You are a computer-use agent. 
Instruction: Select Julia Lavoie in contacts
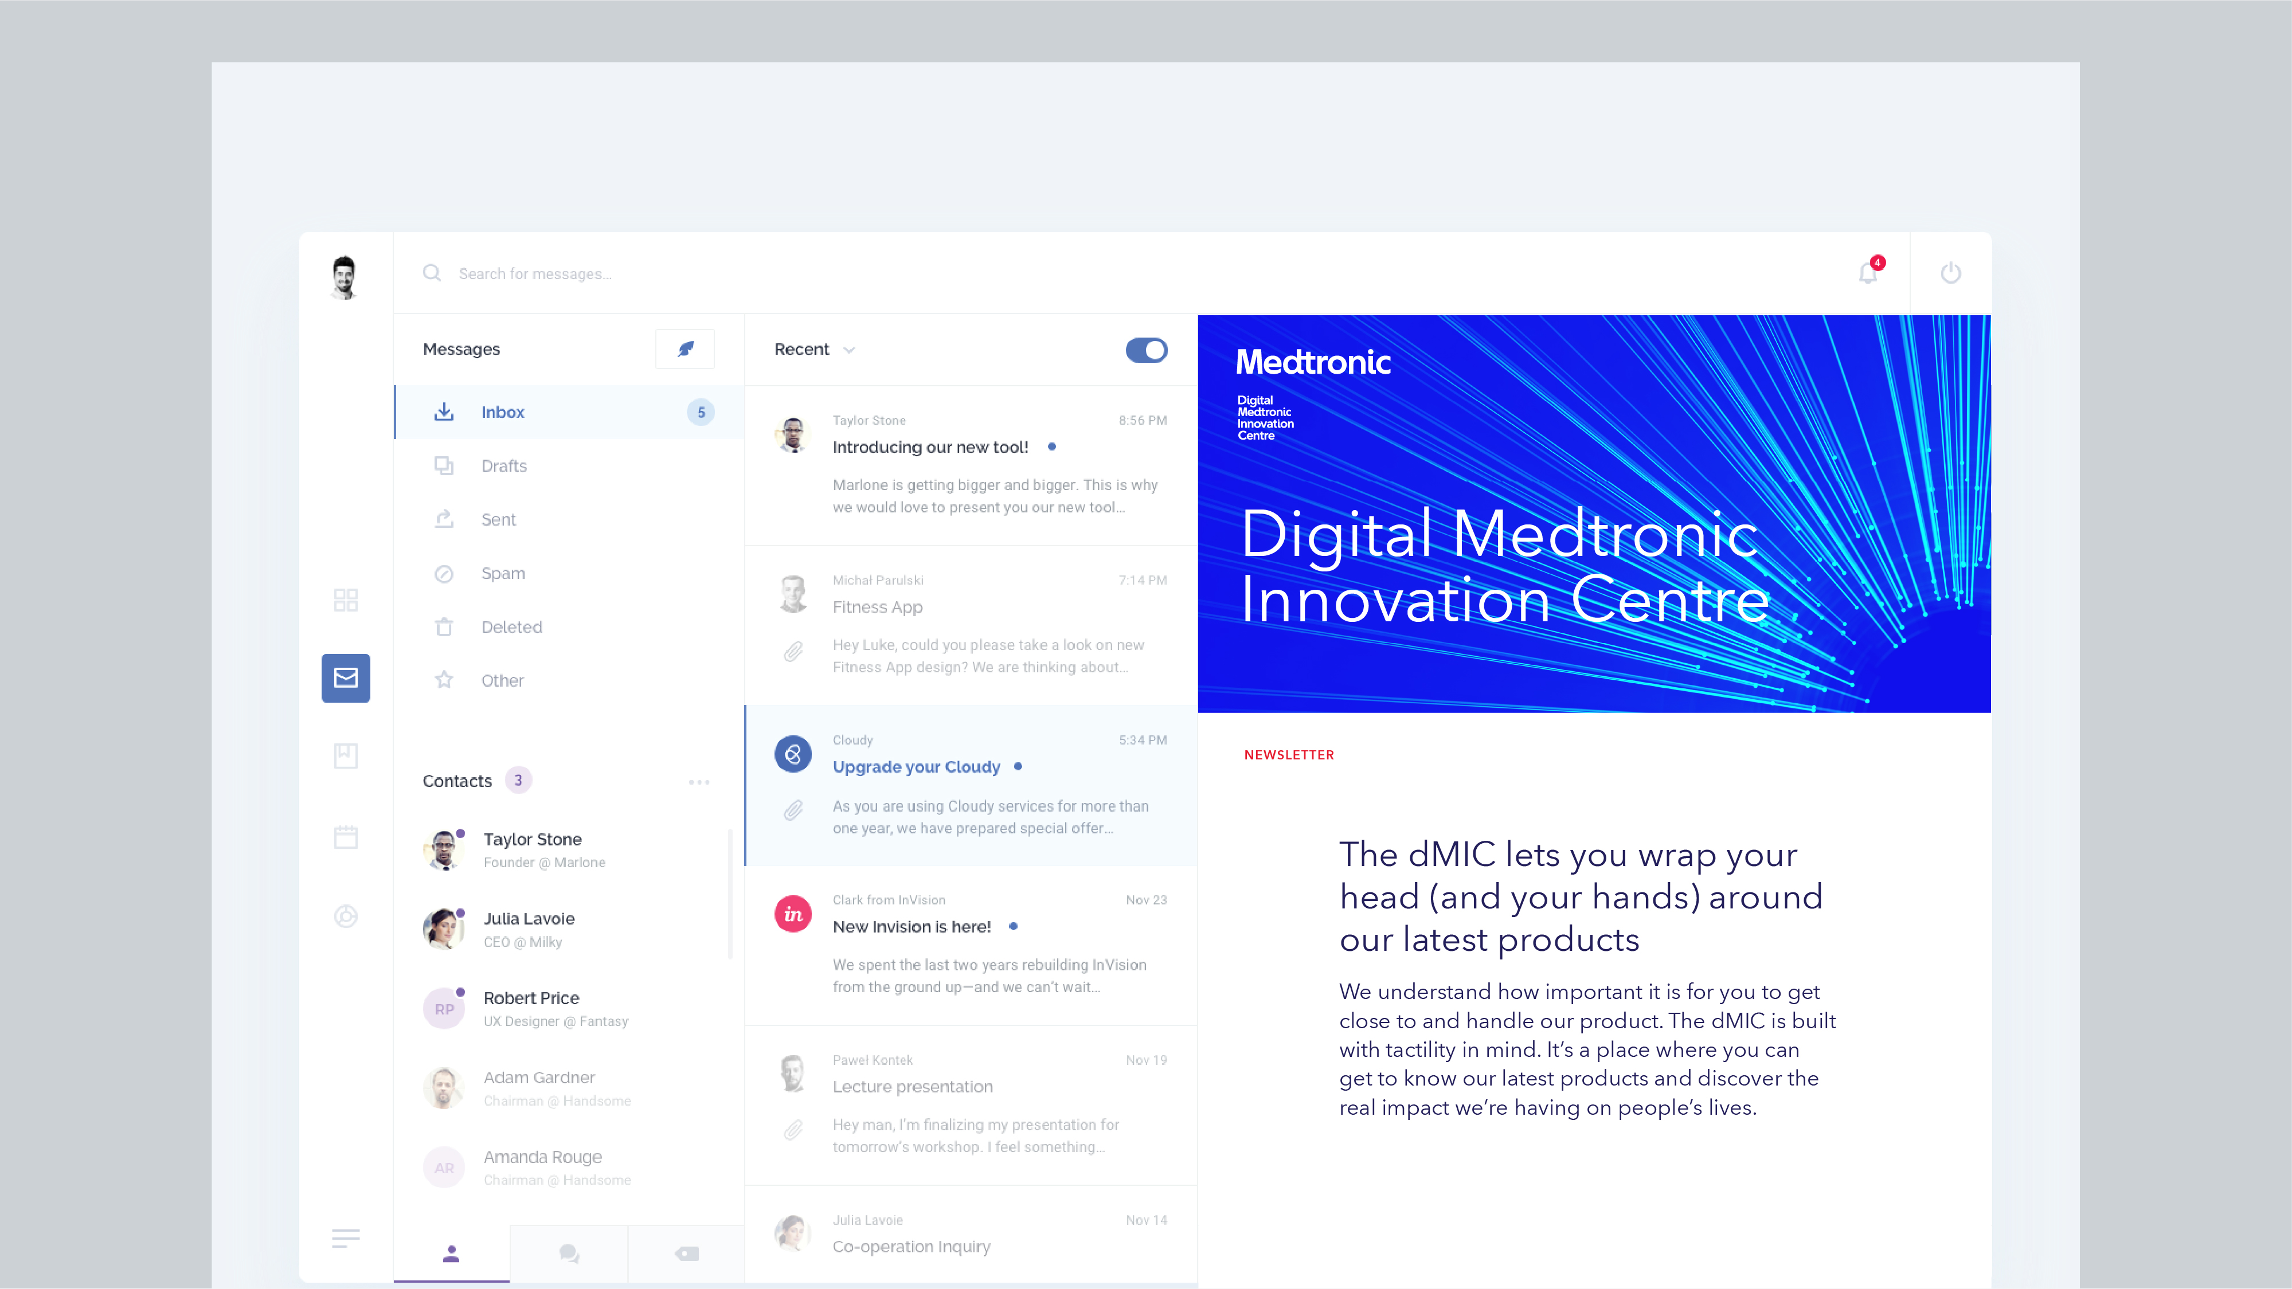tap(529, 928)
